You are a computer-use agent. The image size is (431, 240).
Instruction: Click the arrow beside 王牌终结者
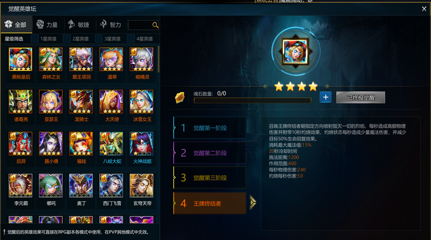[x=253, y=202]
